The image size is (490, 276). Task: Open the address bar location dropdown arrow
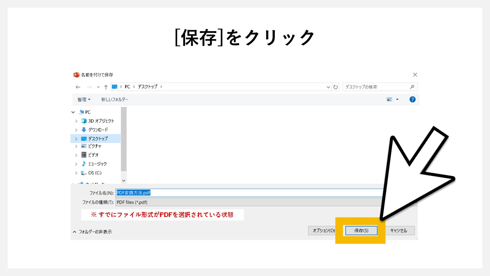(328, 87)
